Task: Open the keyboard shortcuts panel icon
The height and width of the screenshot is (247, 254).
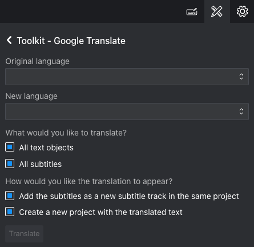Action: point(192,12)
